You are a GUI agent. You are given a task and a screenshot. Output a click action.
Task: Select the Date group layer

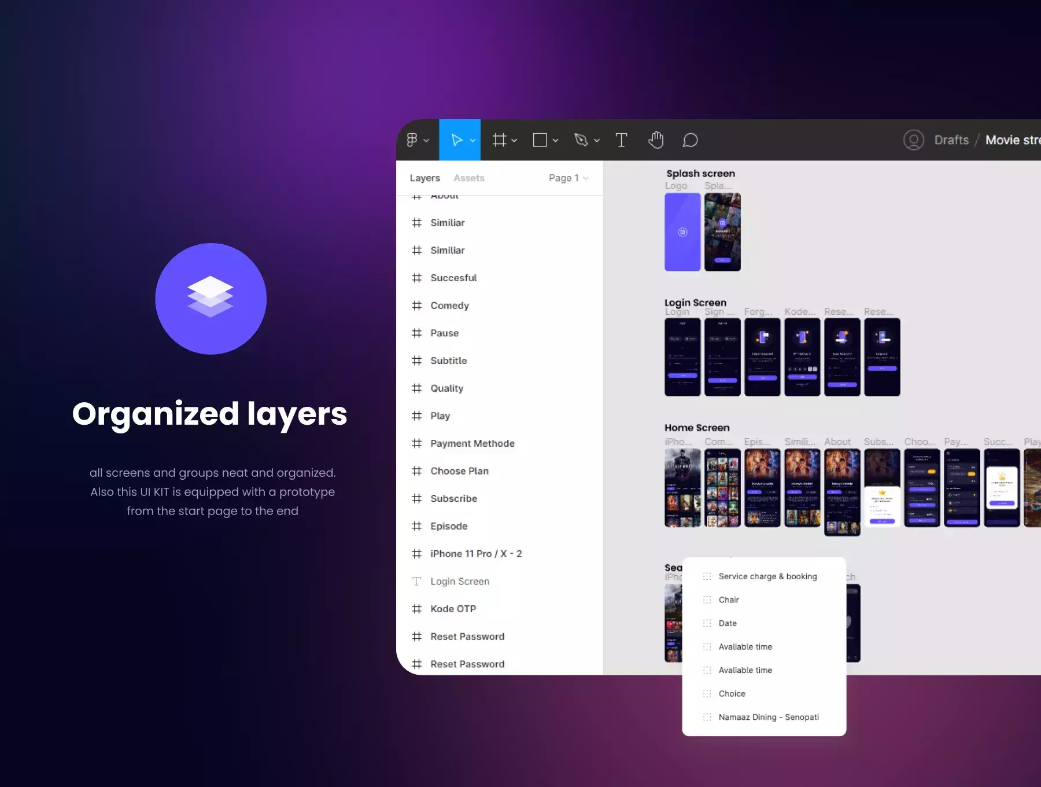[x=764, y=623]
